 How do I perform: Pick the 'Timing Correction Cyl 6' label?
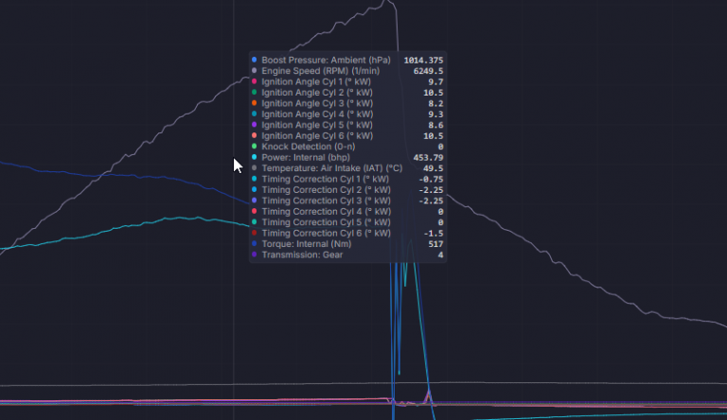(326, 234)
